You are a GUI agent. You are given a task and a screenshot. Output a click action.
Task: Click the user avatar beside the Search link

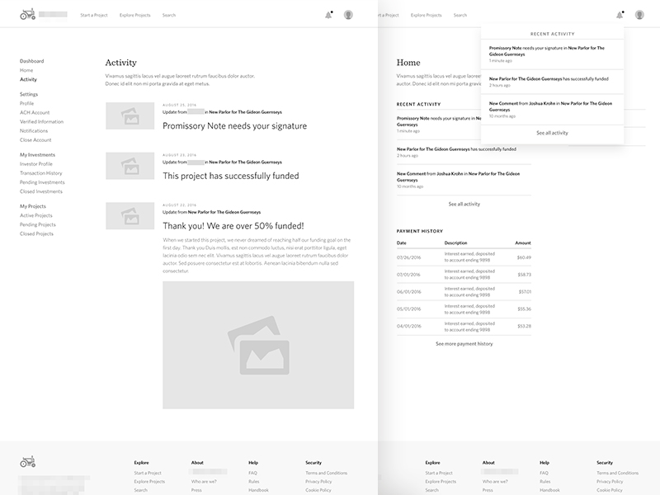348,15
